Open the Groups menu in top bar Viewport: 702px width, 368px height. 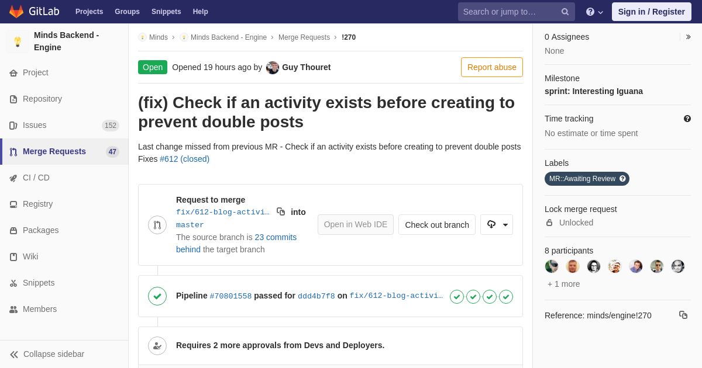[127, 12]
